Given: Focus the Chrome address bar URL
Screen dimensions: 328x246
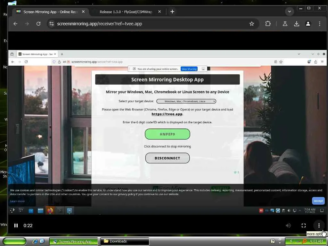Looking at the screenshot, I should point(100,24).
